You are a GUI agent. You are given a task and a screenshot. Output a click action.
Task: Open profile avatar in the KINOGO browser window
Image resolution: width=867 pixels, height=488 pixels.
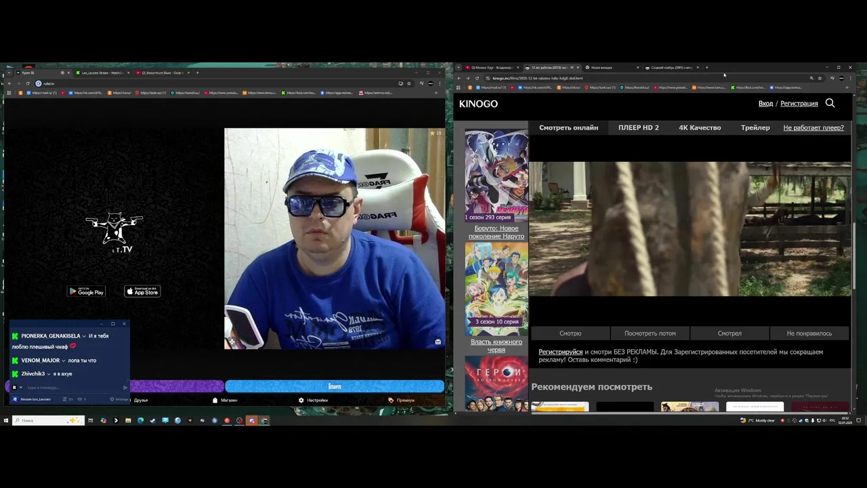(841, 78)
